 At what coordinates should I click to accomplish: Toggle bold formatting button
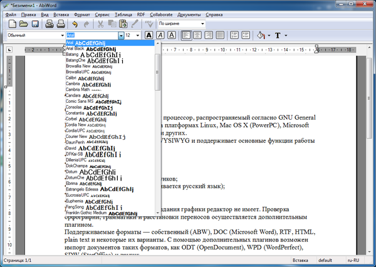tap(149, 36)
